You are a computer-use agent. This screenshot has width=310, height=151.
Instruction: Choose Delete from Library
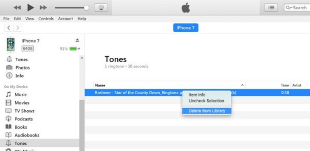[207, 111]
